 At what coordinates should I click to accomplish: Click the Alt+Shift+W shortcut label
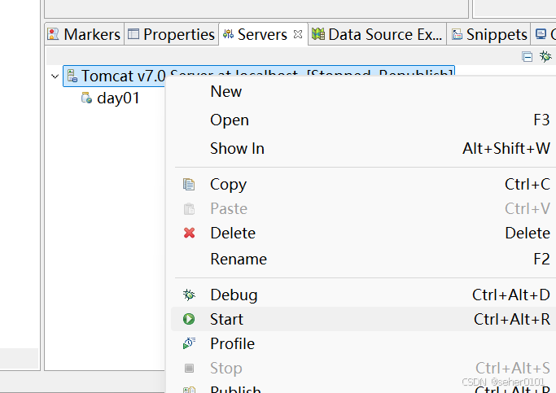(x=506, y=148)
